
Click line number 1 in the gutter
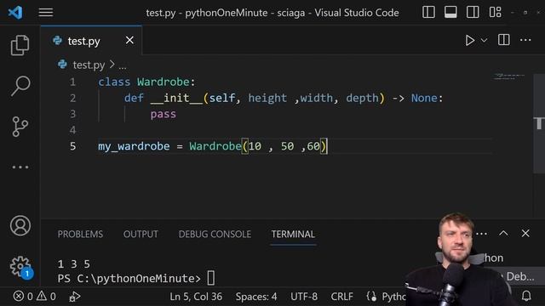coord(72,82)
